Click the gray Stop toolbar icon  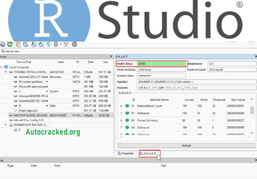tap(74, 44)
